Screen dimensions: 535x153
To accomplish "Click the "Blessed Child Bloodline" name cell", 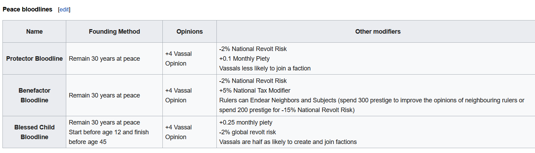I will (35, 132).
